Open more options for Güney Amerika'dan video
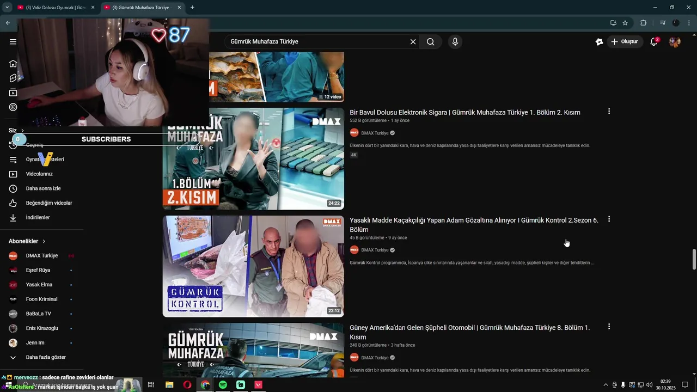The image size is (697, 392). pos(609,327)
